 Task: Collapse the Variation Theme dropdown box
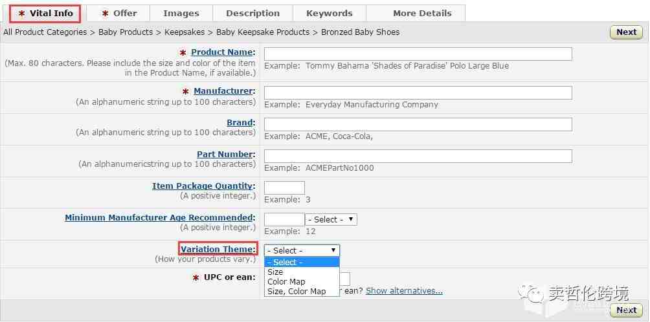click(x=302, y=250)
